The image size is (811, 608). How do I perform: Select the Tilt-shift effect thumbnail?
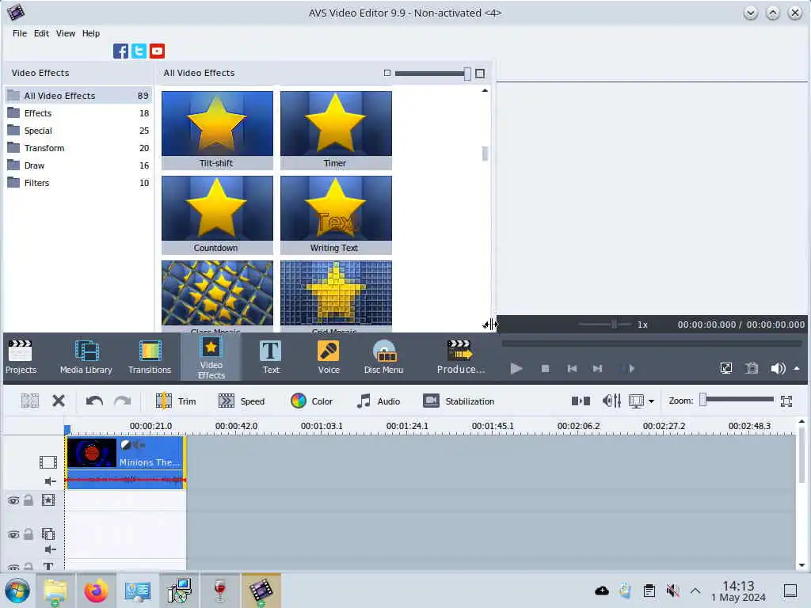tap(217, 130)
